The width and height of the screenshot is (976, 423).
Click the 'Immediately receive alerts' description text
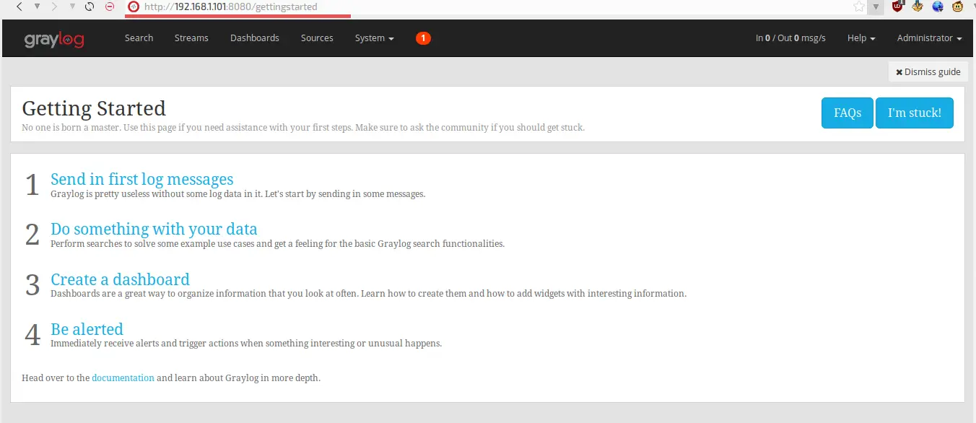pyautogui.click(x=246, y=343)
